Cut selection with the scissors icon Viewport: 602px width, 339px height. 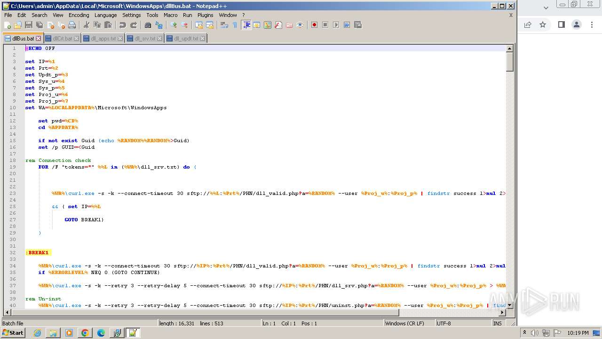coord(87,25)
